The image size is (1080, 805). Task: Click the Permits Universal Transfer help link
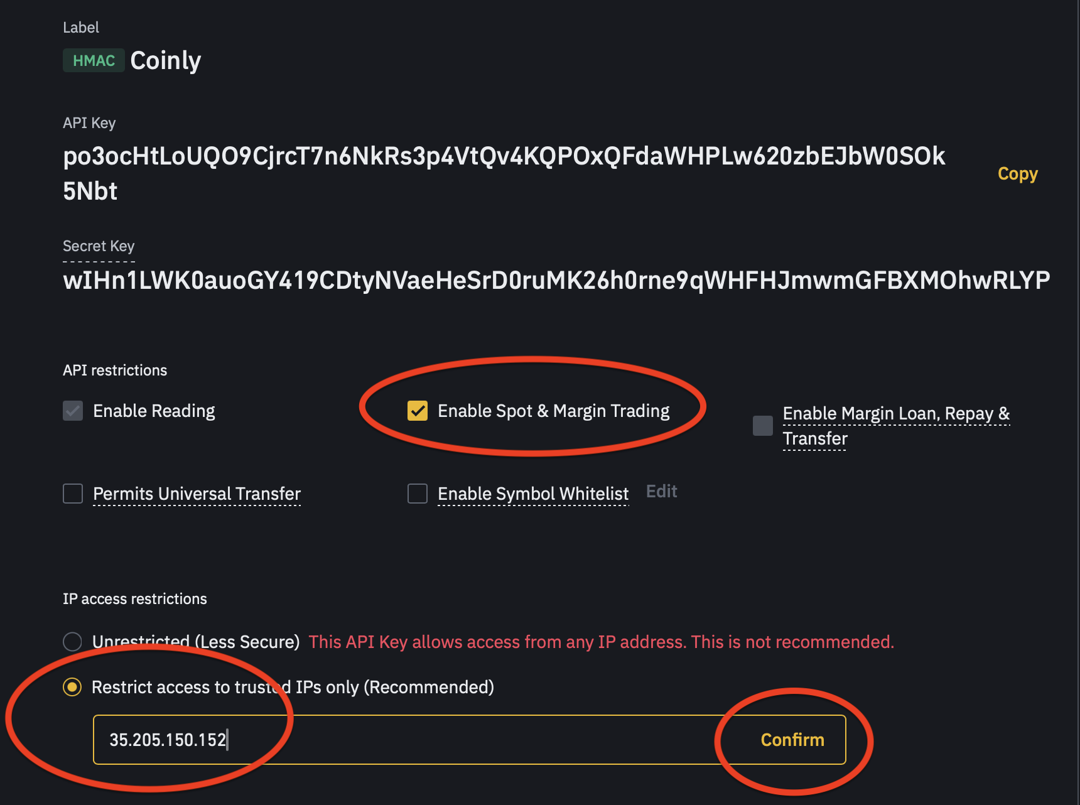(197, 494)
